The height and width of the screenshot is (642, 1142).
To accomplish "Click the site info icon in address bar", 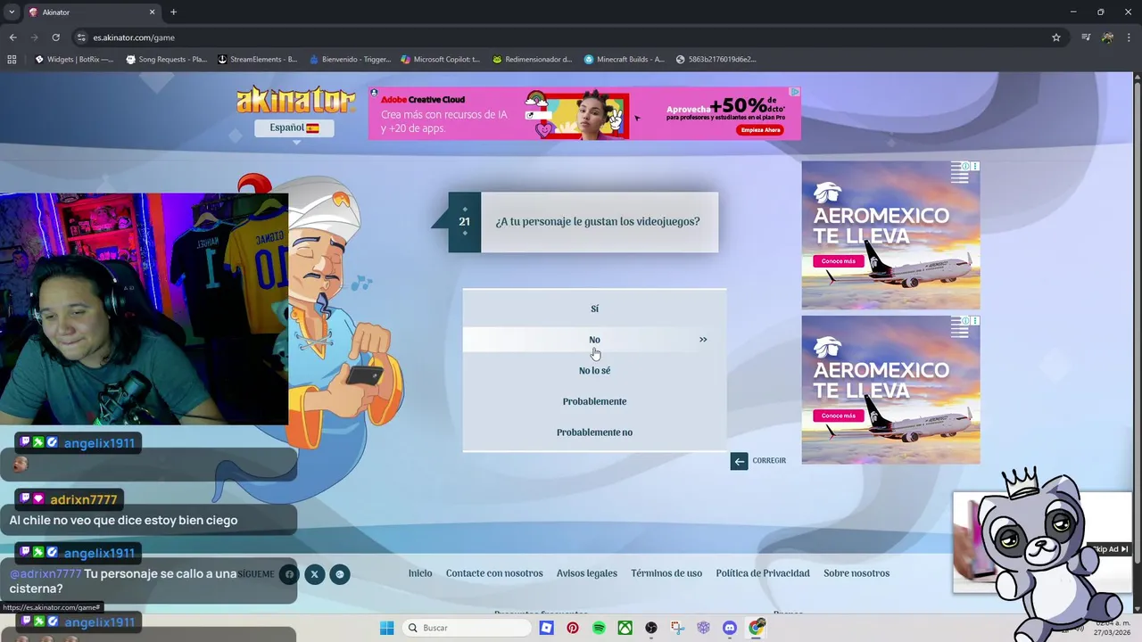I will pyautogui.click(x=81, y=37).
